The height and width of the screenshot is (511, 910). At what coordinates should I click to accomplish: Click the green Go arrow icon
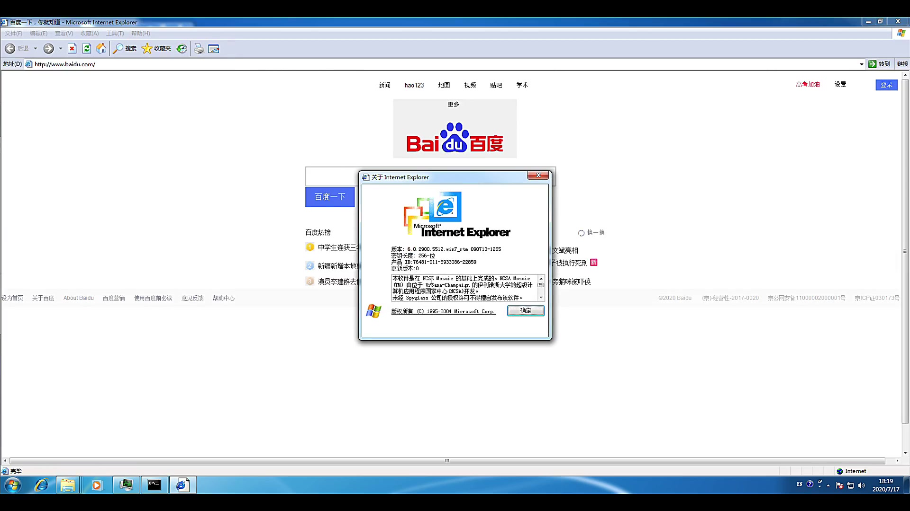click(x=872, y=64)
